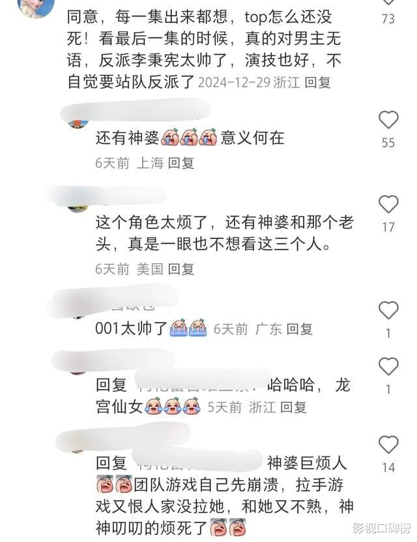Viewport: 417px width, 542px height.
Task: Reply to the '还有神婆 意义何在' comment
Action: [181, 163]
